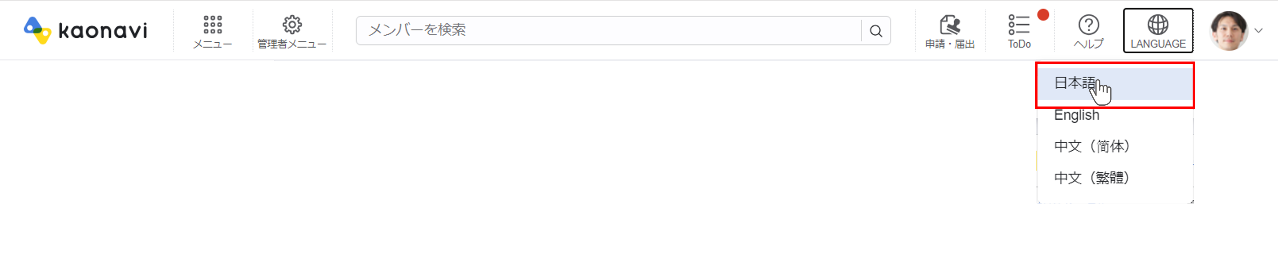
Task: Click the ヘルプ question mark icon
Action: (x=1089, y=24)
